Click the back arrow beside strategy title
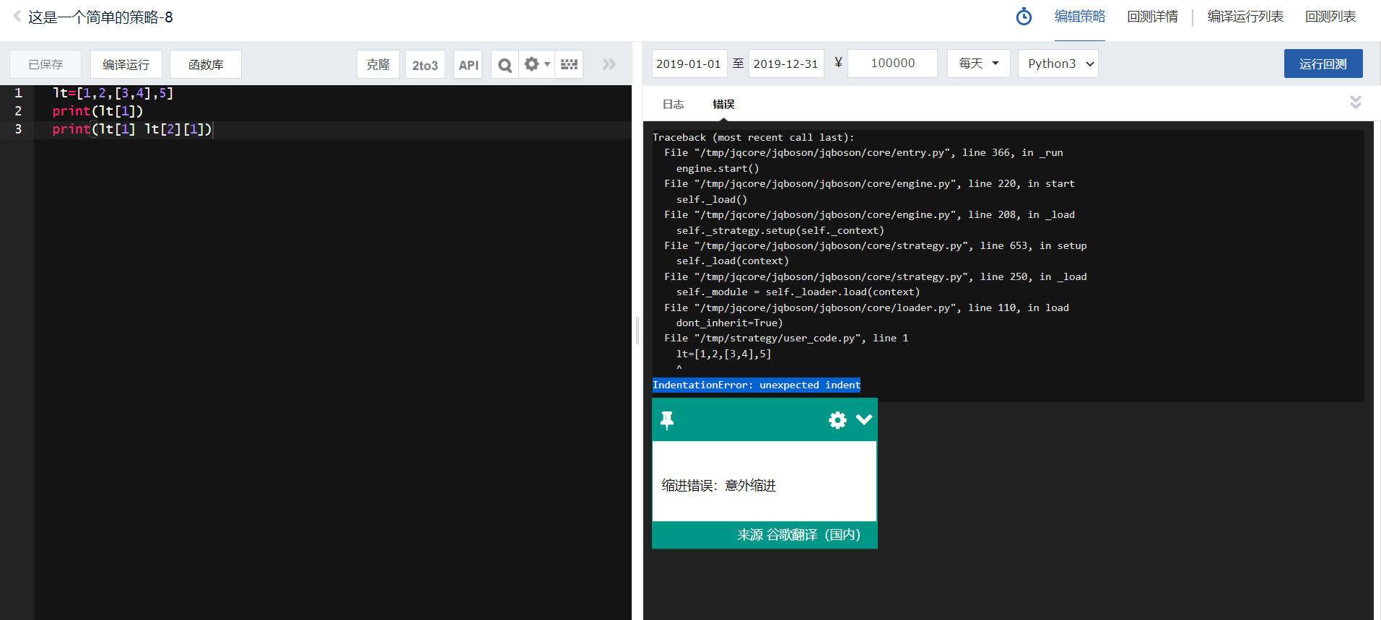Image resolution: width=1381 pixels, height=620 pixels. click(x=17, y=16)
